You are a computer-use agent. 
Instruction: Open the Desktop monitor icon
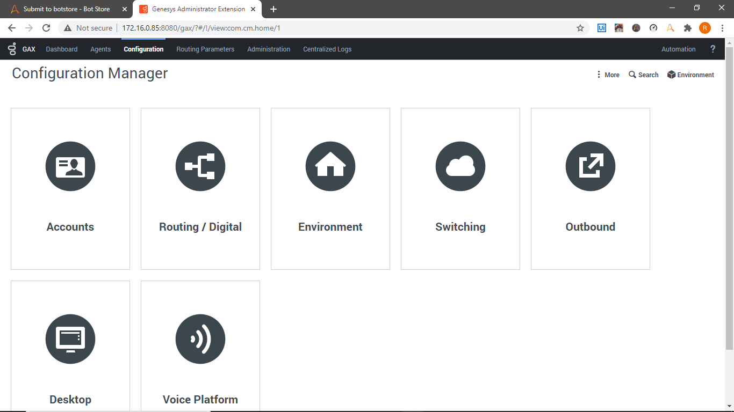tap(70, 339)
